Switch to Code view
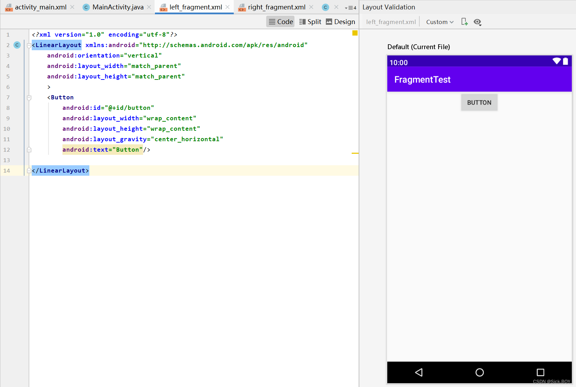This screenshot has height=387, width=576. [x=280, y=21]
